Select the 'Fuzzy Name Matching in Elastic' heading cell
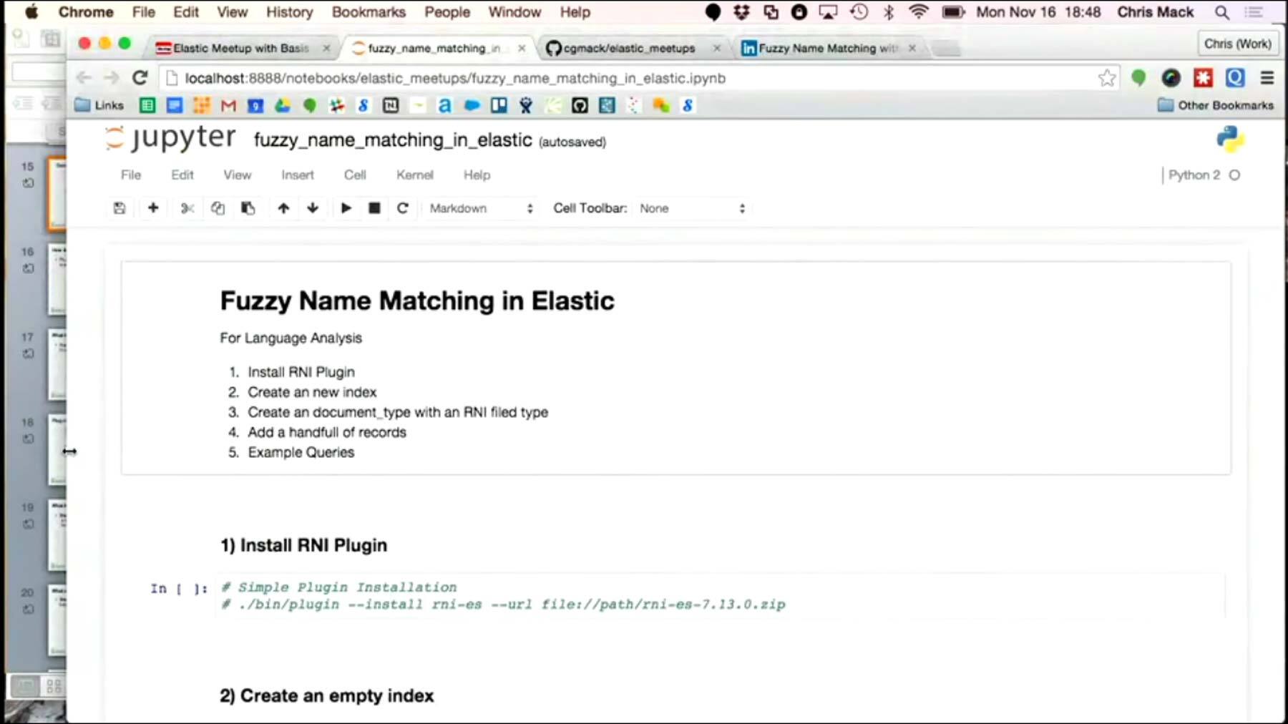1288x724 pixels. click(x=676, y=368)
